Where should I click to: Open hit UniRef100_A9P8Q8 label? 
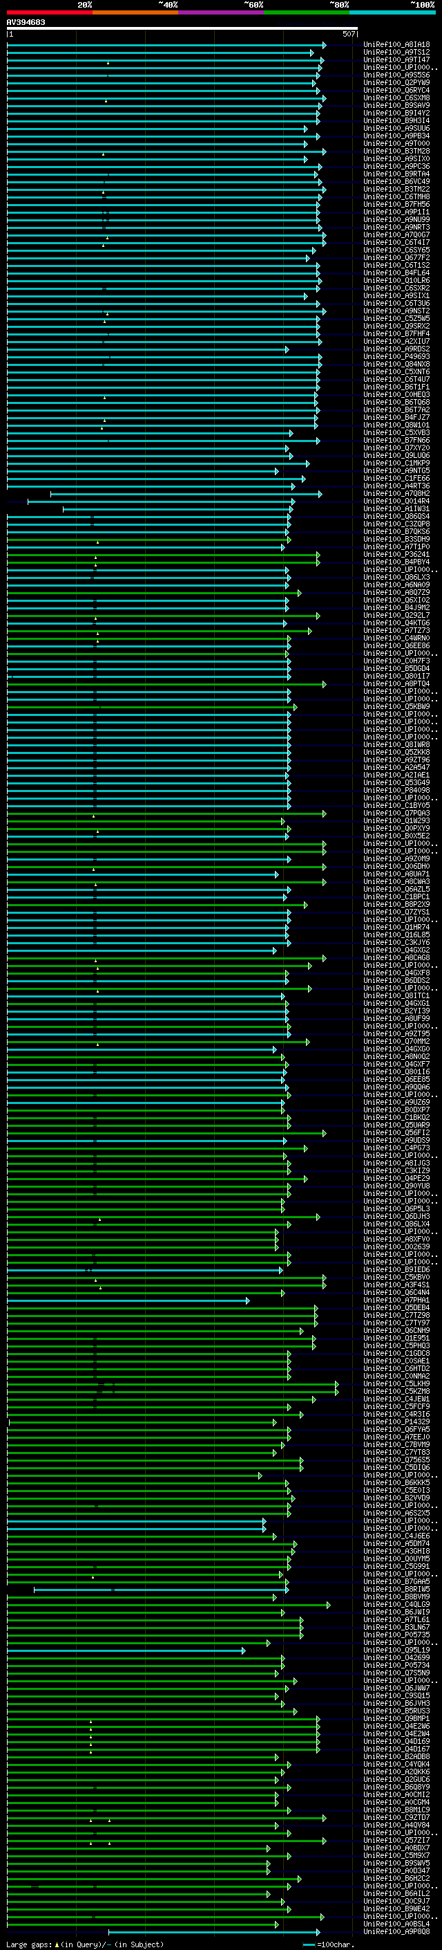[396, 1932]
